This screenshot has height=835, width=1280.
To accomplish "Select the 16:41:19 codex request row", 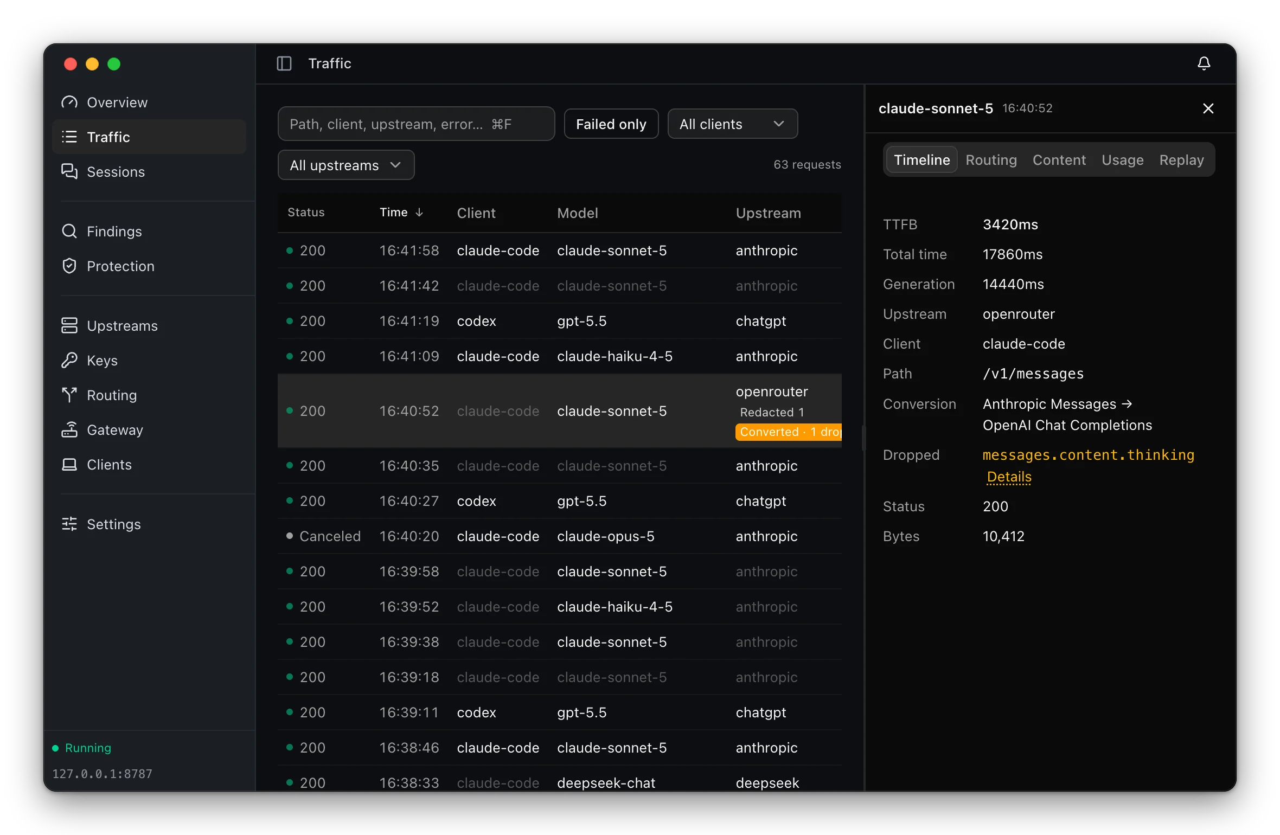I will (560, 321).
